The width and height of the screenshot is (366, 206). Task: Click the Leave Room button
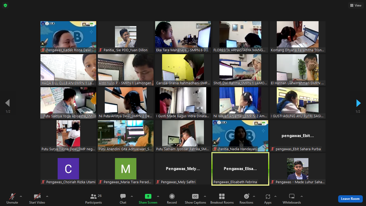(350, 199)
